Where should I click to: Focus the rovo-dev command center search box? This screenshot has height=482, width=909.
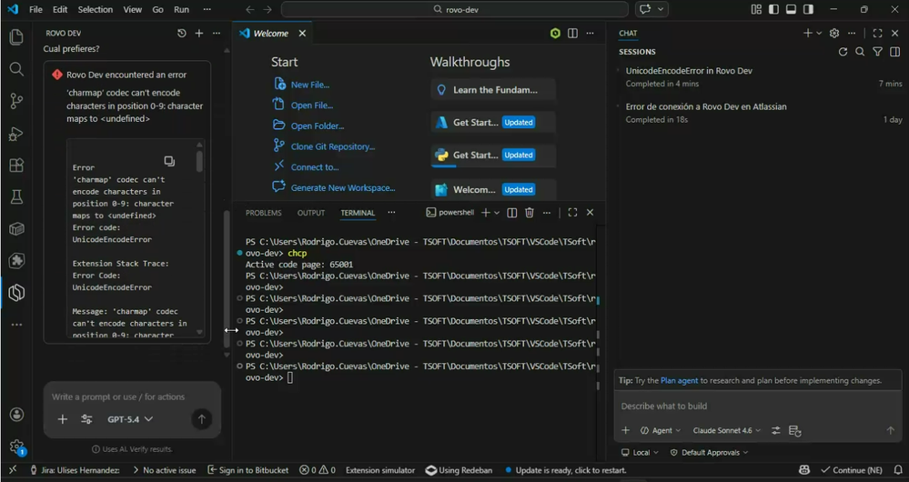point(455,9)
